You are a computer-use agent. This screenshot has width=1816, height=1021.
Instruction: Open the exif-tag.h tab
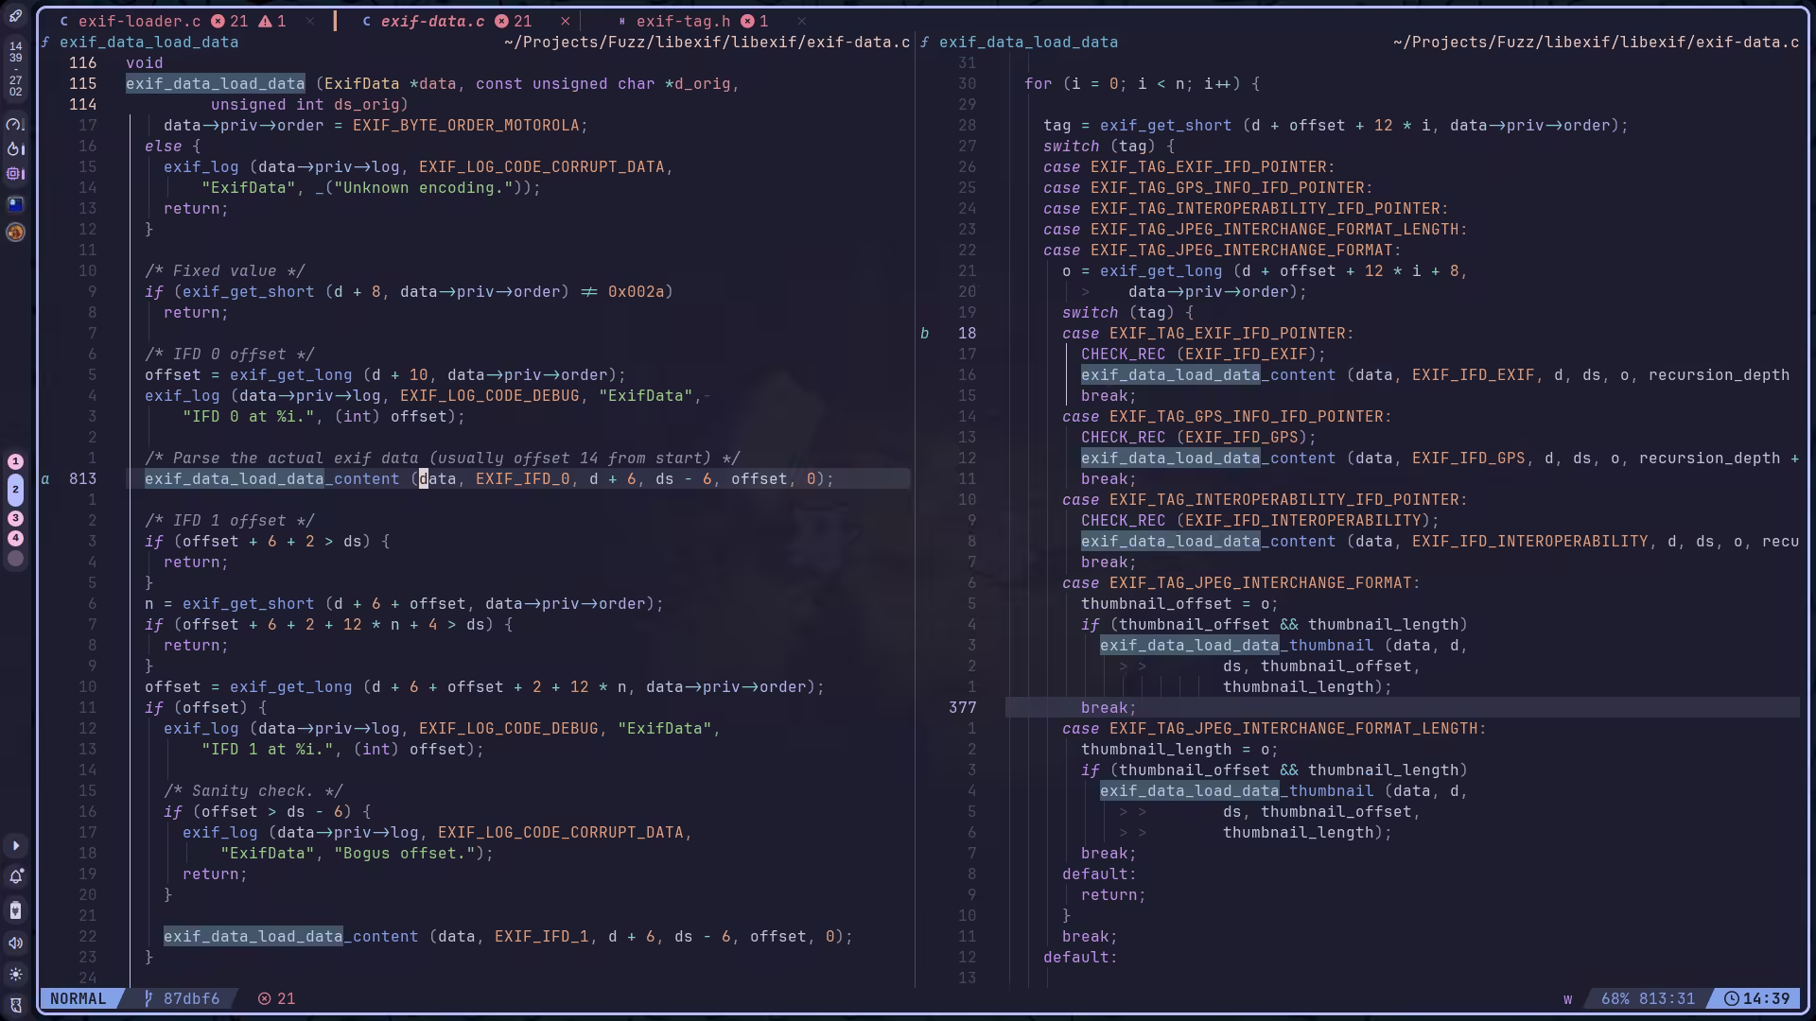tap(682, 21)
